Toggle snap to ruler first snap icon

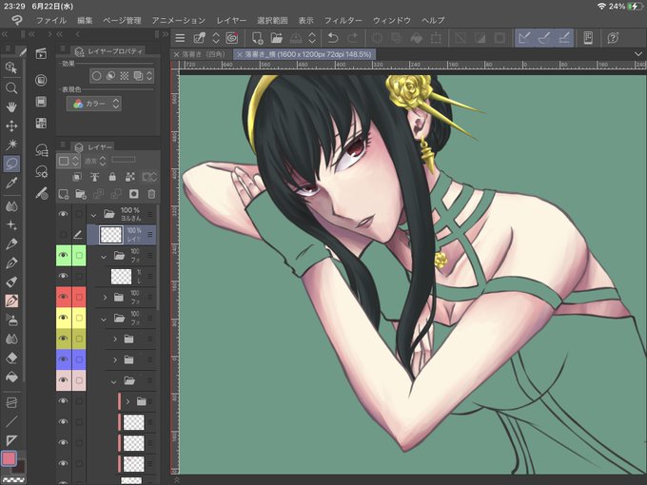pos(524,38)
